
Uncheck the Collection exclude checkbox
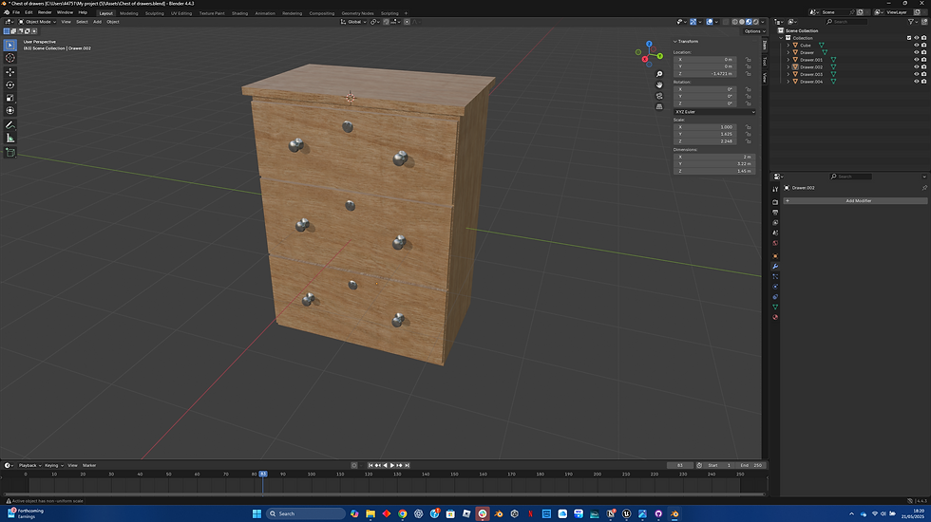[909, 38]
